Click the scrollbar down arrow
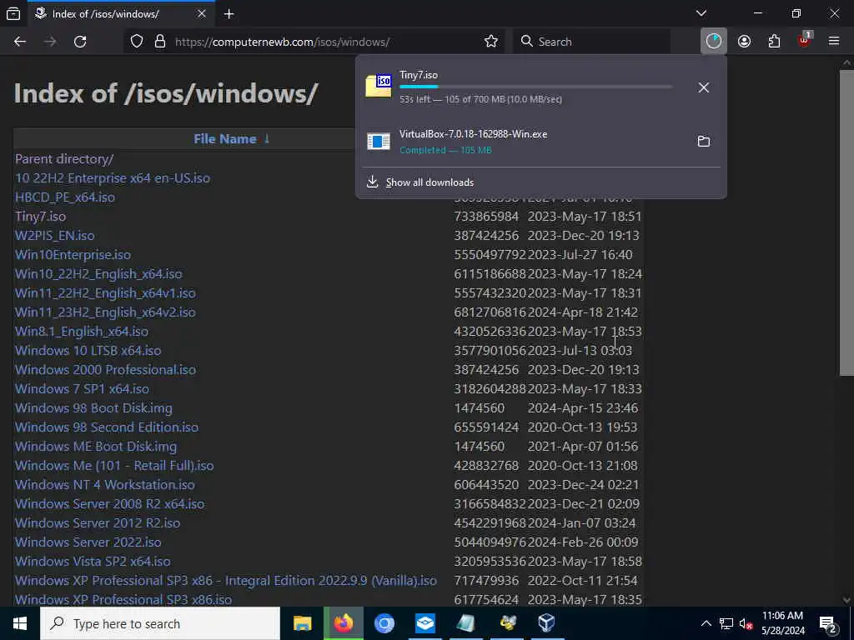Viewport: 854px width, 640px height. point(846,600)
